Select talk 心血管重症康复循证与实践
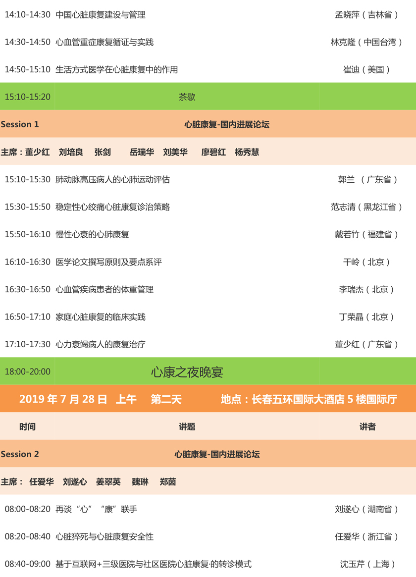Image resolution: width=416 pixels, height=577 pixels. [x=104, y=42]
